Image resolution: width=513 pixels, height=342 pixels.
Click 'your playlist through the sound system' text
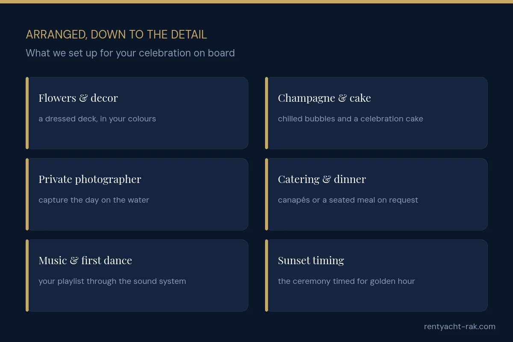(x=112, y=281)
